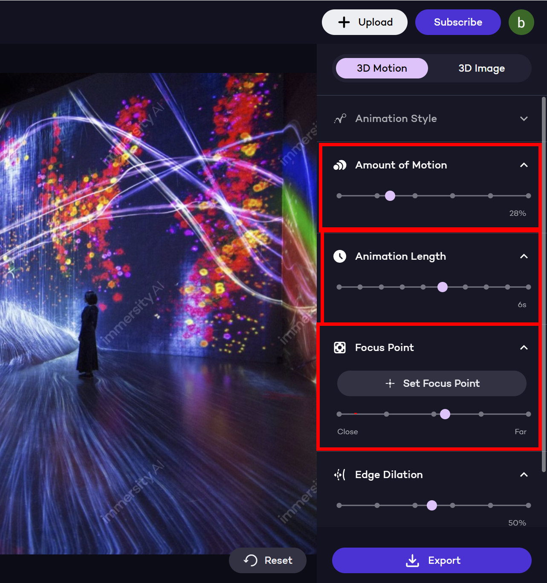
Task: Click the plus icon on Upload
Action: coord(344,22)
